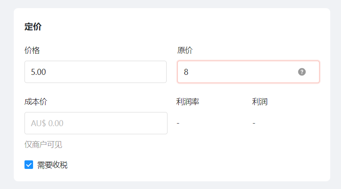Click the 利润 column label
Image resolution: width=341 pixels, height=189 pixels.
coord(260,102)
